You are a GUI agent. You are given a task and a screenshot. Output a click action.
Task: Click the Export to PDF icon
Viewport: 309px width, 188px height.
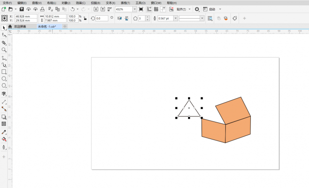110,9
